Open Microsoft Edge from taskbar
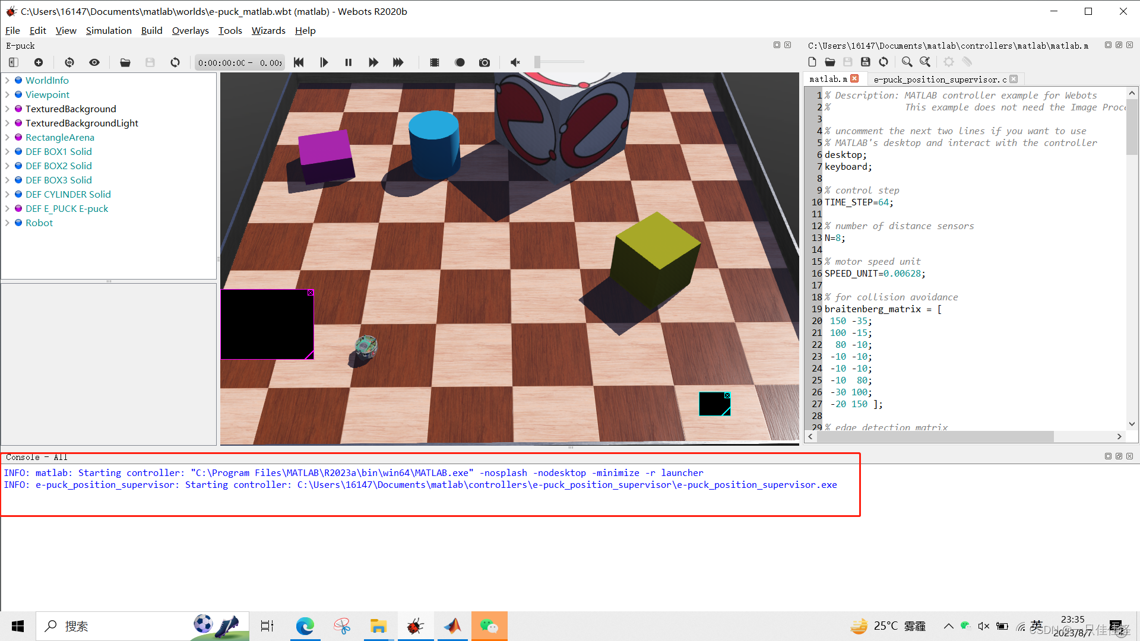Viewport: 1140px width, 641px height. (305, 626)
